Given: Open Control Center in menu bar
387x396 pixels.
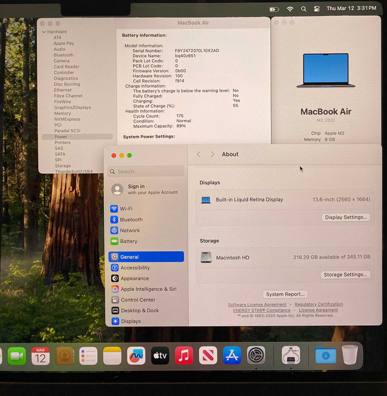Looking at the screenshot, I should coord(316,9).
